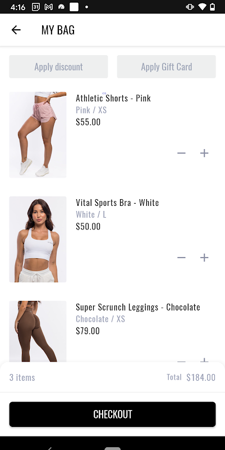Decrease Athletic Shorts quantity with minus
Screen dimensions: 225x450
pos(181,153)
